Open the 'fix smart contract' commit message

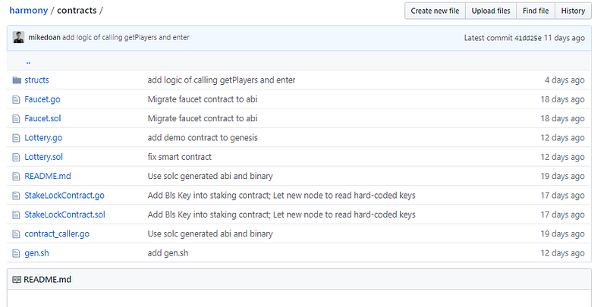(x=179, y=157)
